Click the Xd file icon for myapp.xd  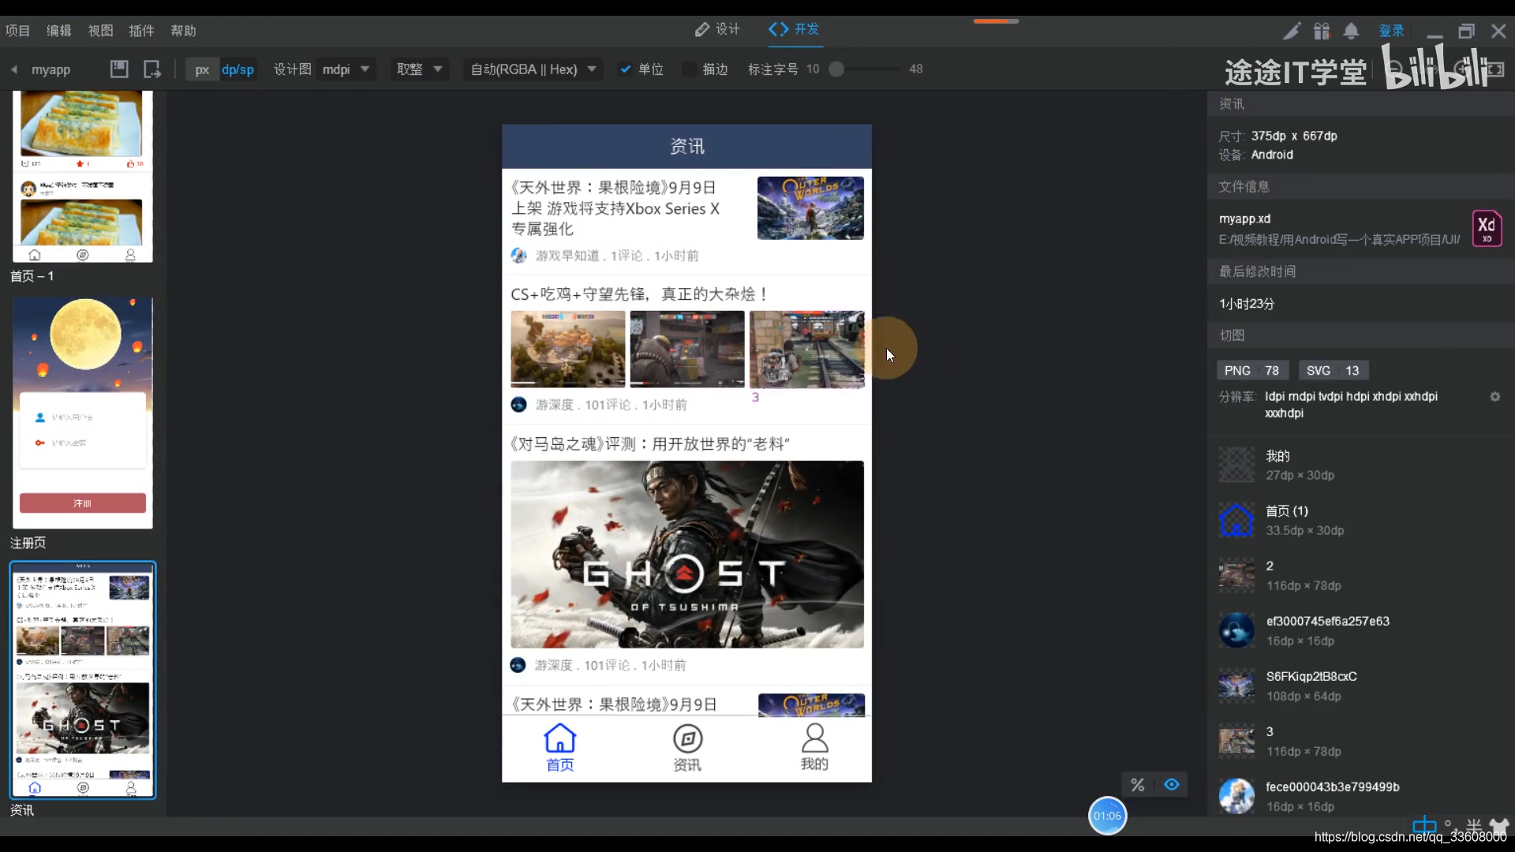coord(1487,229)
